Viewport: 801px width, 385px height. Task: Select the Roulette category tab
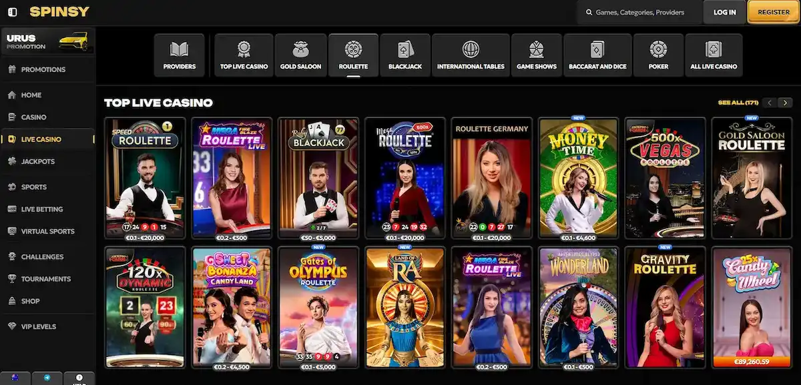[353, 55]
